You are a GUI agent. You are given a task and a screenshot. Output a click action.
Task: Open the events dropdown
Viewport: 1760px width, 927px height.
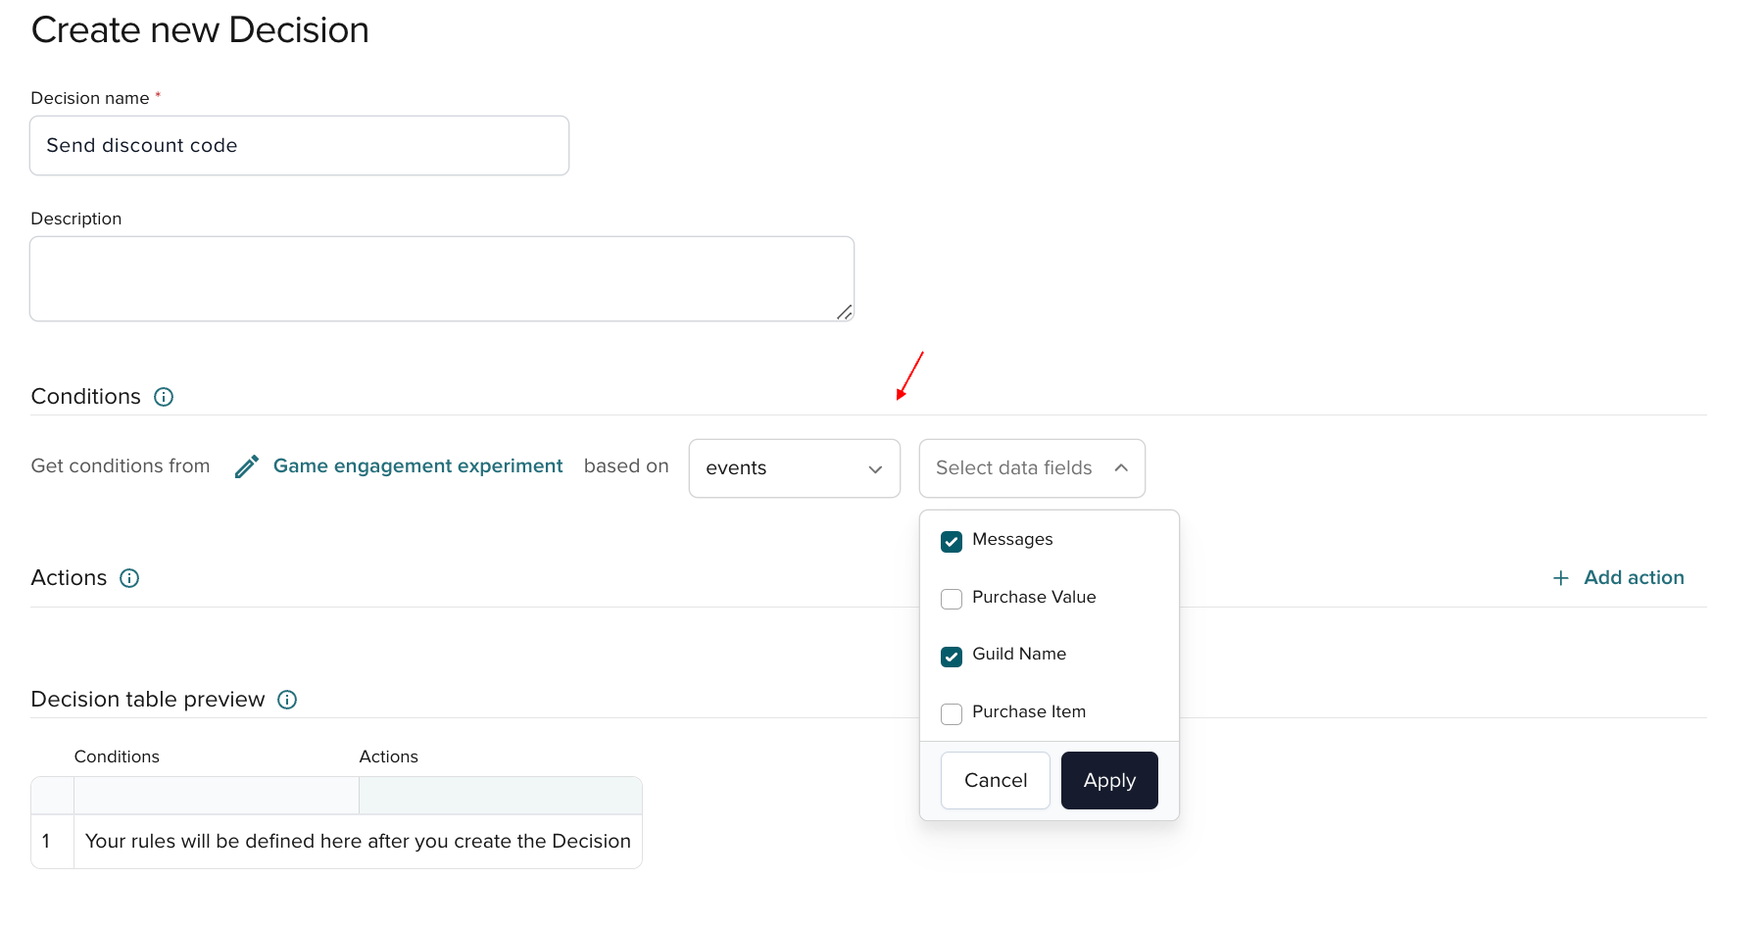(x=794, y=467)
